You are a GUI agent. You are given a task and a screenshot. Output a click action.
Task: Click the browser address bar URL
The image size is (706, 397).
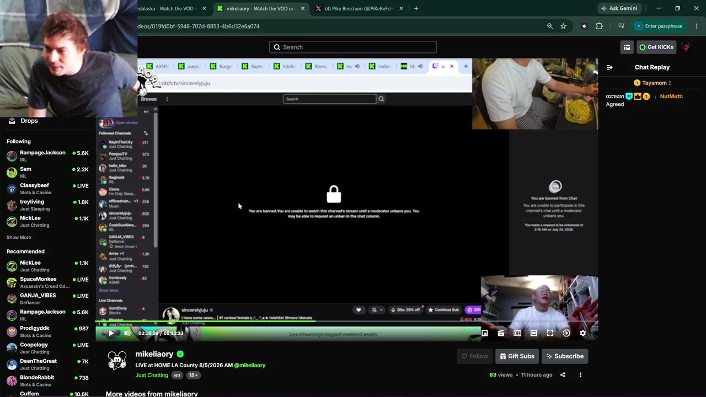point(199,26)
